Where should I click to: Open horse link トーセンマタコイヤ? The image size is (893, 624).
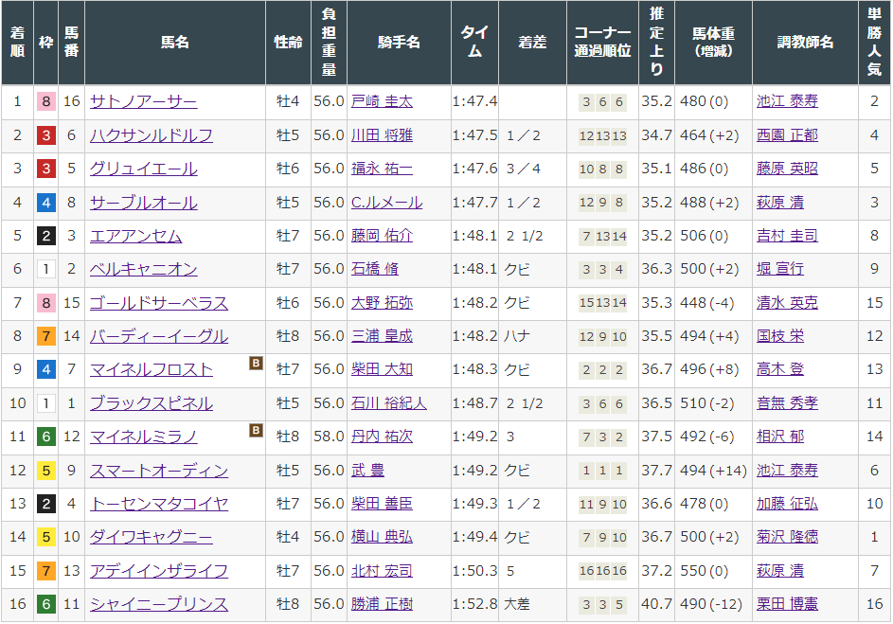(x=159, y=504)
